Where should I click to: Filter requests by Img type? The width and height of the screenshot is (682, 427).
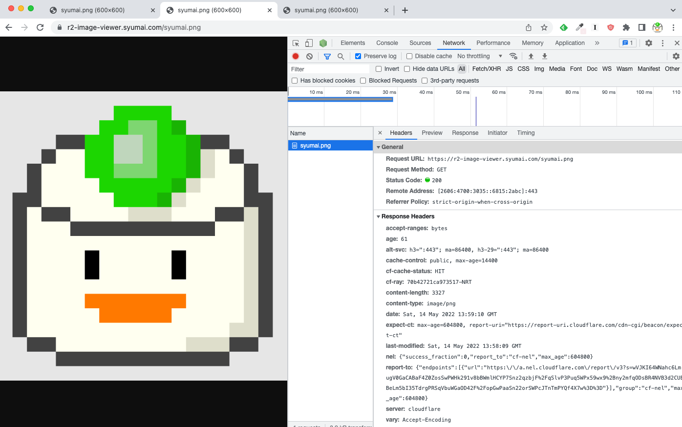[539, 69]
